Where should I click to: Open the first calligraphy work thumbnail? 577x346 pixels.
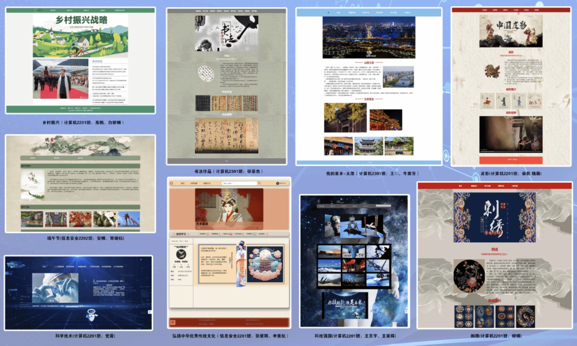pos(203,103)
